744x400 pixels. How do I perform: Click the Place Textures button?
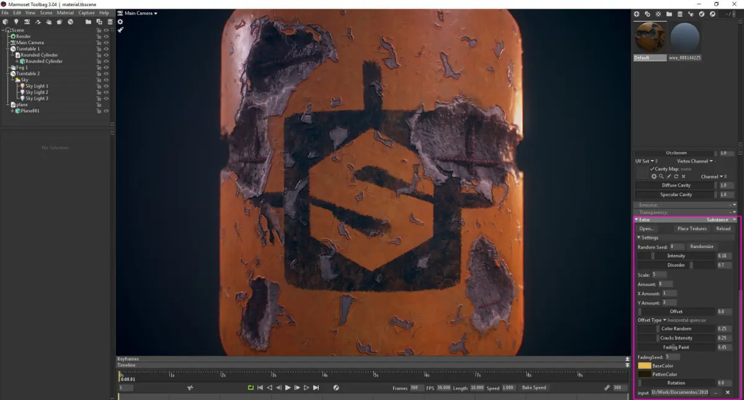pyautogui.click(x=692, y=229)
